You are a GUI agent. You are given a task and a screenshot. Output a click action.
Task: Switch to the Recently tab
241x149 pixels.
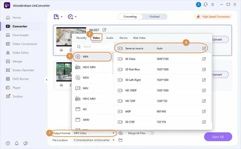click(81, 38)
